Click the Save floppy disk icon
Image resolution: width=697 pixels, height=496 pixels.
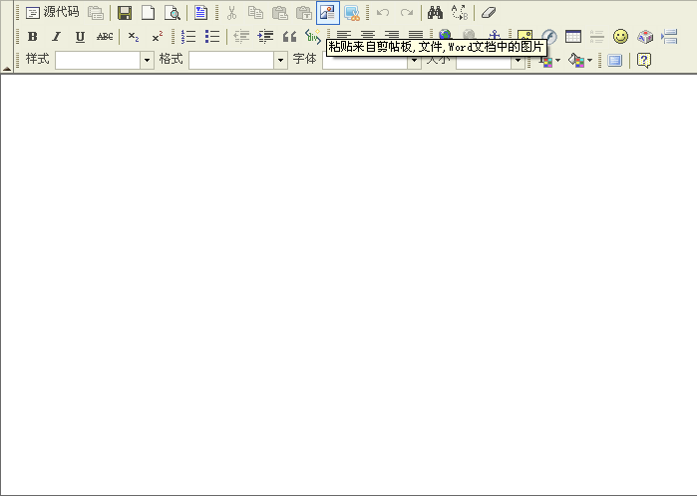tap(125, 13)
